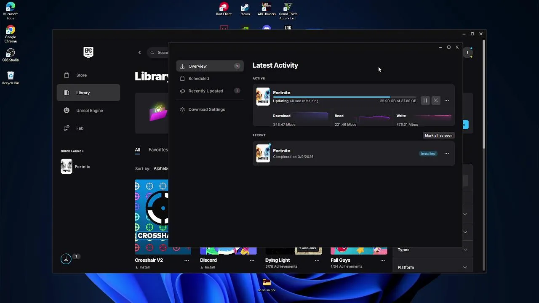
Task: Open the 'so so so prv' desktop folder
Action: tap(267, 285)
